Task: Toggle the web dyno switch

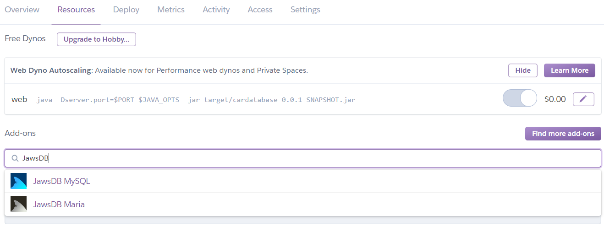Action: click(520, 98)
